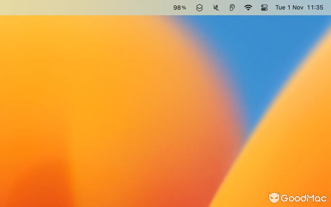This screenshot has height=207, width=331.
Task: Check battery details via the 98% indicator
Action: 179,8
